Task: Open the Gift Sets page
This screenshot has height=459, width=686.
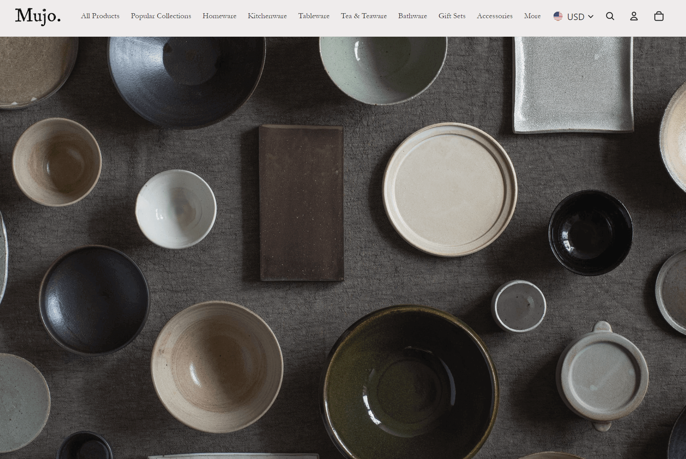Action: click(452, 16)
